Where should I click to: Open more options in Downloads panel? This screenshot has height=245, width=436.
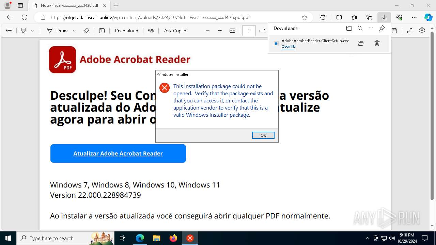371,28
